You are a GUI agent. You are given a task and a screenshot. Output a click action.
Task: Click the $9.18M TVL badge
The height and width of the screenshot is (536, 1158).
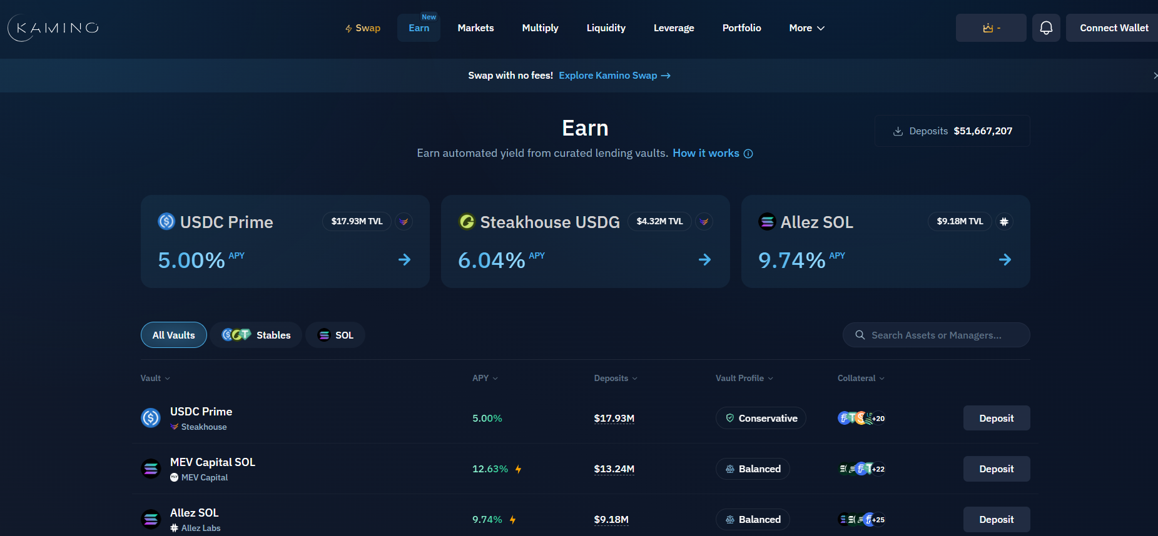pyautogui.click(x=960, y=221)
